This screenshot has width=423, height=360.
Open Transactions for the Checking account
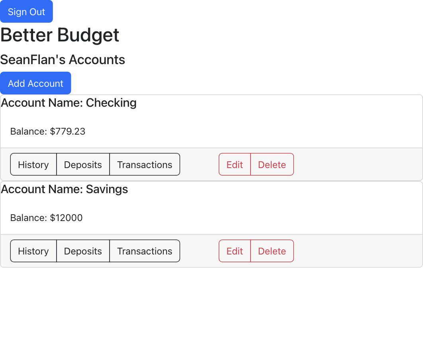point(145,164)
